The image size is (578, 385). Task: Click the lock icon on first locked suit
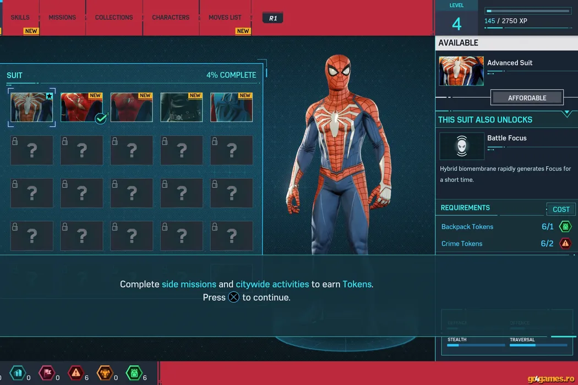pyautogui.click(x=15, y=141)
